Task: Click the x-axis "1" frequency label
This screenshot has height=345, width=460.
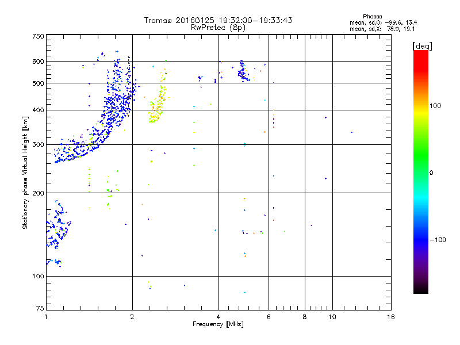Action: pos(46,317)
